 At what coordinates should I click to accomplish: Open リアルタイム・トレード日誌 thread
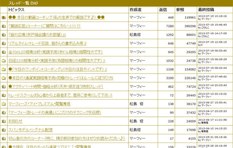[47, 43]
